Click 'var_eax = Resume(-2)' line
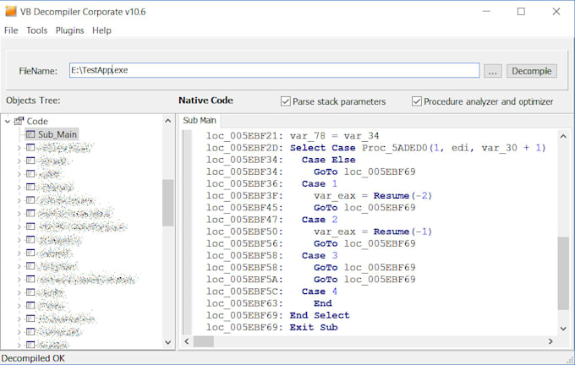Screen dimensions: 575x365 coord(319,196)
